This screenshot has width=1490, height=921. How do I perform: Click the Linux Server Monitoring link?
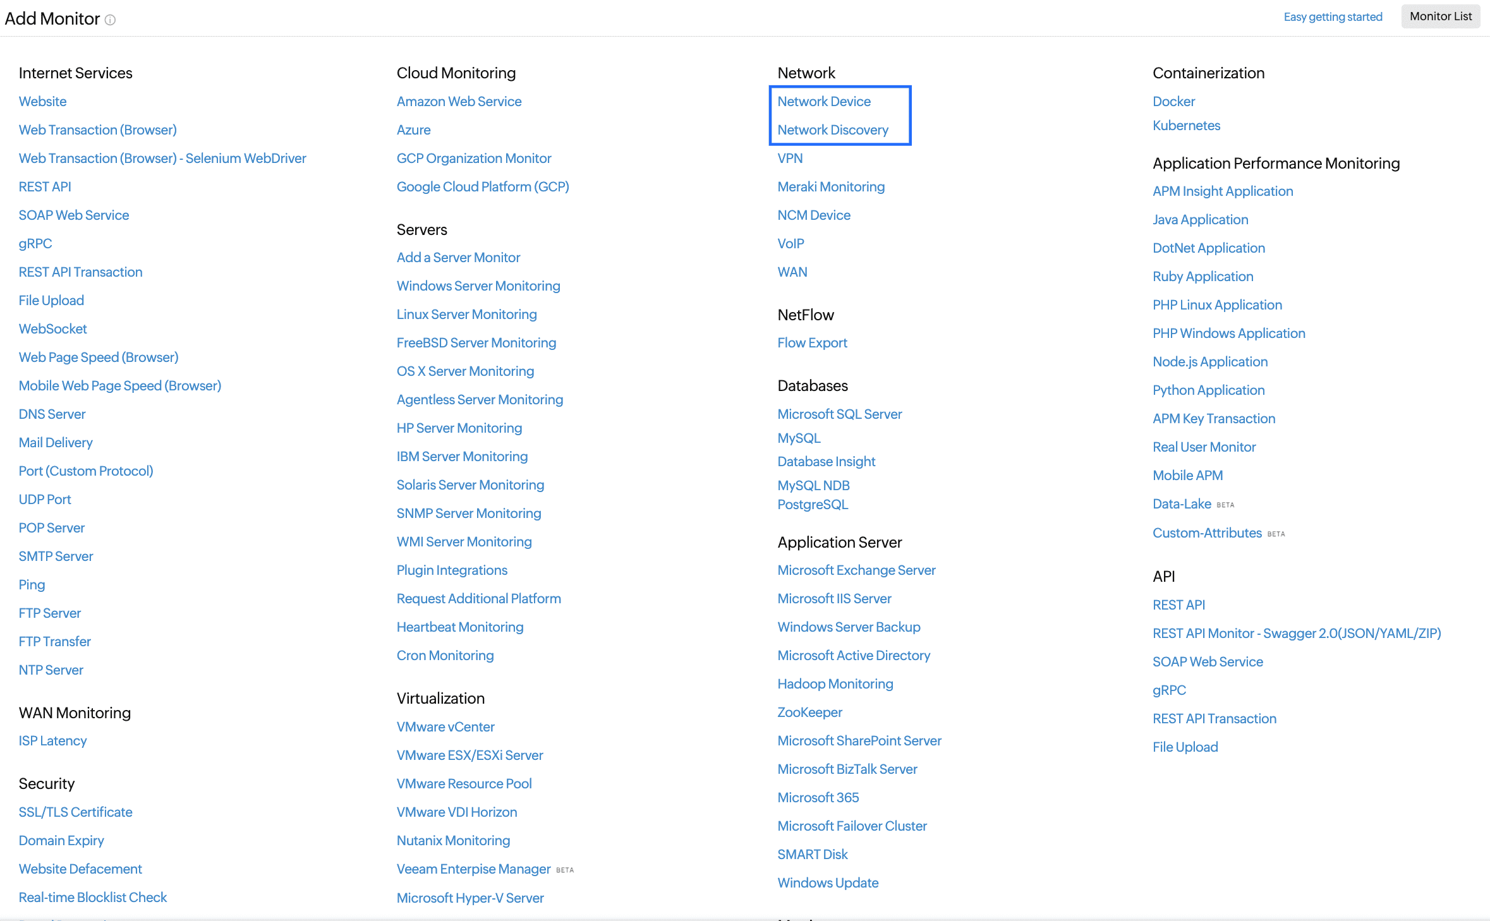pyautogui.click(x=466, y=314)
